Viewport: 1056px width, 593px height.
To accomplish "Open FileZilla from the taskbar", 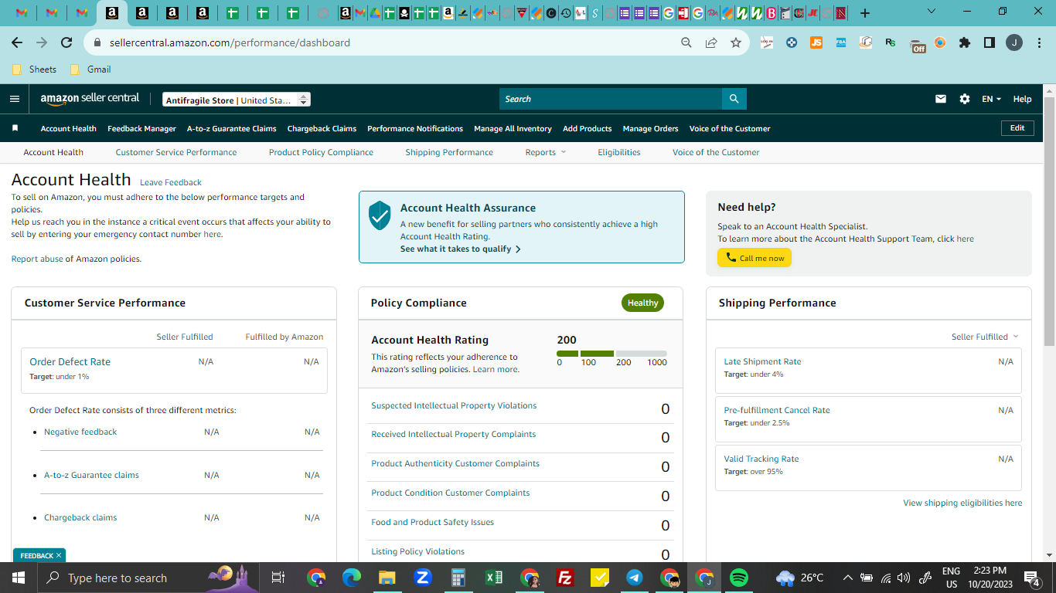I will click(565, 578).
